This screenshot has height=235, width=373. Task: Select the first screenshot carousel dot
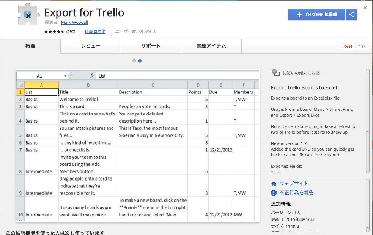(134, 61)
